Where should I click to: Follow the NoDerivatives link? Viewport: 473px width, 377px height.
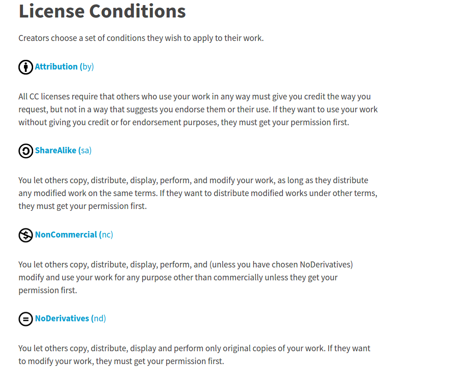pos(62,319)
